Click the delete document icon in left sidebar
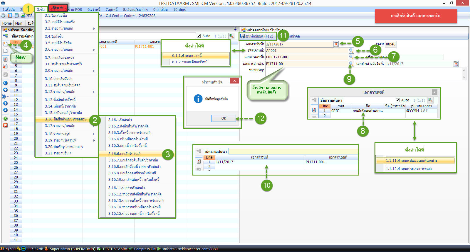 point(5,66)
